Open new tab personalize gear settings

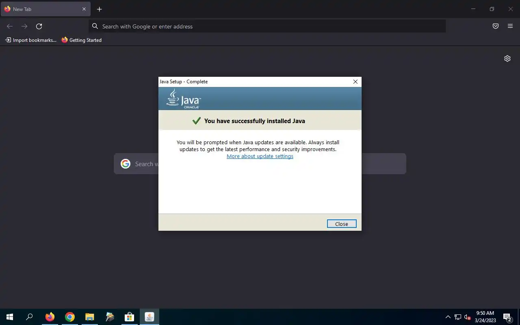(507, 58)
